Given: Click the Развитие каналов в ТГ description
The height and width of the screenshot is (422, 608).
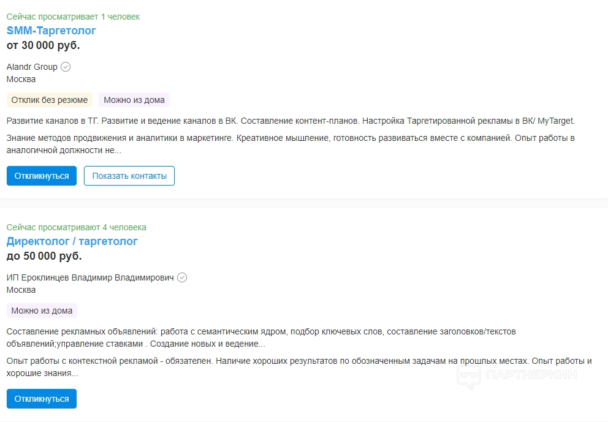Looking at the screenshot, I should 291,121.
